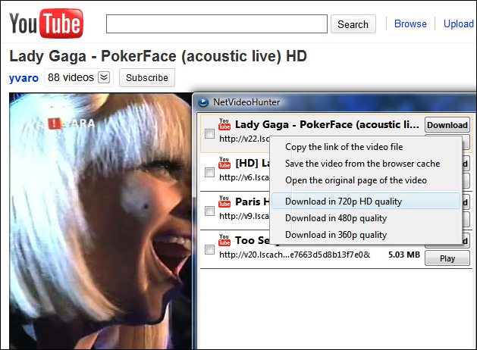Screen dimensions: 477x350
Task: Click the http://v6.lsca URL text
Action: (x=244, y=177)
